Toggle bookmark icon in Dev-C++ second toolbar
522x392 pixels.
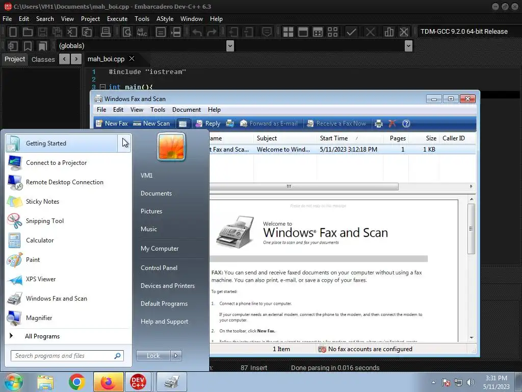click(x=28, y=45)
